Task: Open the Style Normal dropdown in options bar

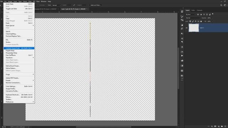Action: pyautogui.click(x=56, y=5)
